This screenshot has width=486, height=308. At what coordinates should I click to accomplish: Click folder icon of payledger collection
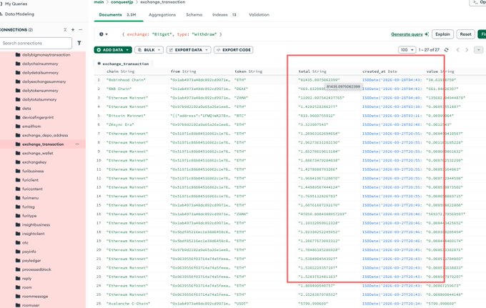click(x=18, y=261)
